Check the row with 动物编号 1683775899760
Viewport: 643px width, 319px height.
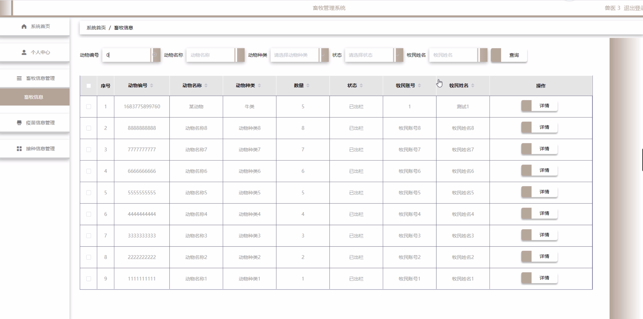pos(89,107)
